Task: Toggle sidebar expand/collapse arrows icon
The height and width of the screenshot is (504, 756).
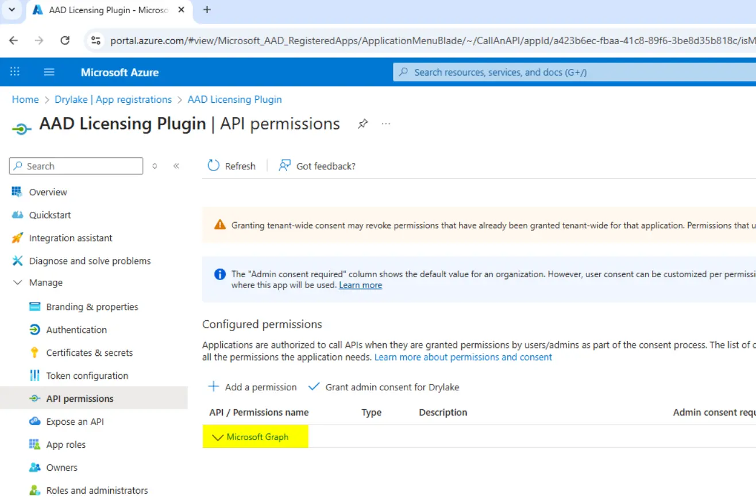Action: click(x=155, y=166)
